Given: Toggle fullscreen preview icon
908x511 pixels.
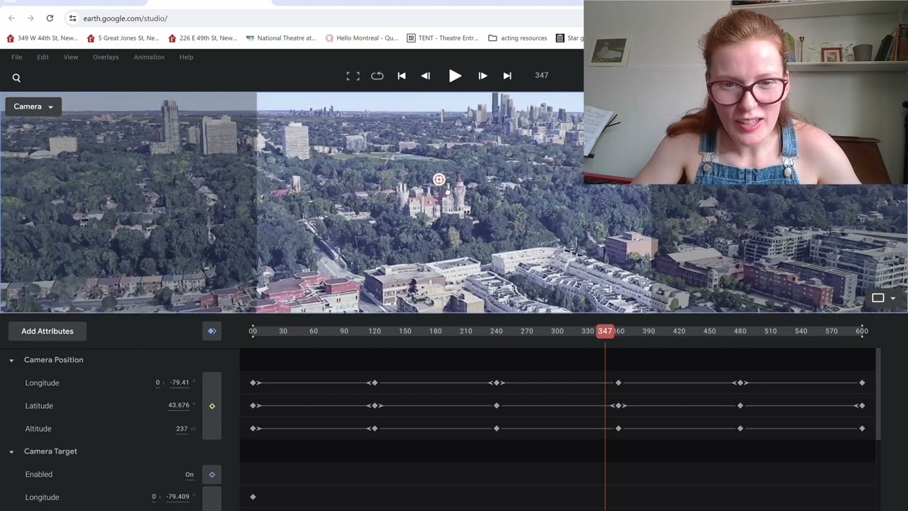Looking at the screenshot, I should coord(353,76).
